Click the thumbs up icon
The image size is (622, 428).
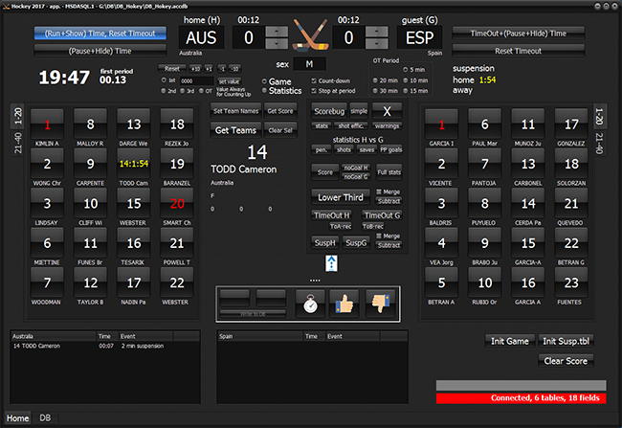(x=344, y=304)
